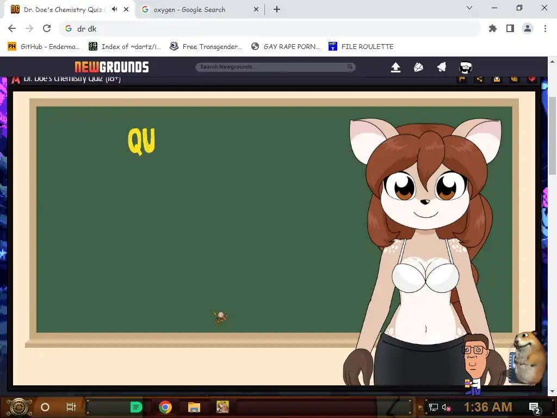Click the red heart favorite icon
Screen dimensions: 557x418
pos(532,79)
